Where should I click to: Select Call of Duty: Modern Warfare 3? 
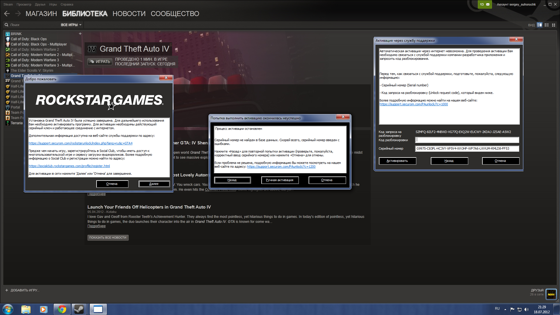point(35,60)
